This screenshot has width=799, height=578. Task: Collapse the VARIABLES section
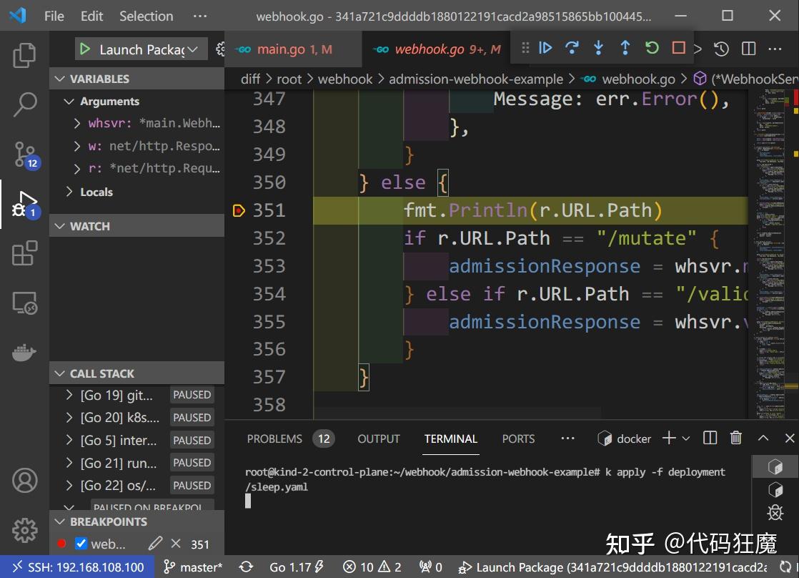[x=99, y=79]
